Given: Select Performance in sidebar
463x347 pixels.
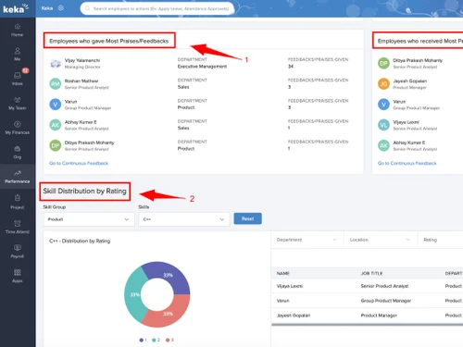Looking at the screenshot, I should coord(18,177).
